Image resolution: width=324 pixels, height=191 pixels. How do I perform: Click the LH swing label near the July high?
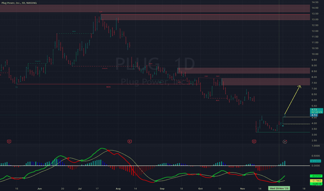tap(100, 12)
